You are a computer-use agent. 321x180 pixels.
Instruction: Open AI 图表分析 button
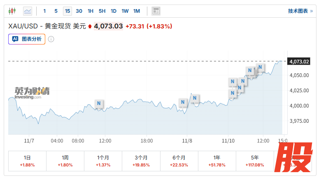point(27,39)
